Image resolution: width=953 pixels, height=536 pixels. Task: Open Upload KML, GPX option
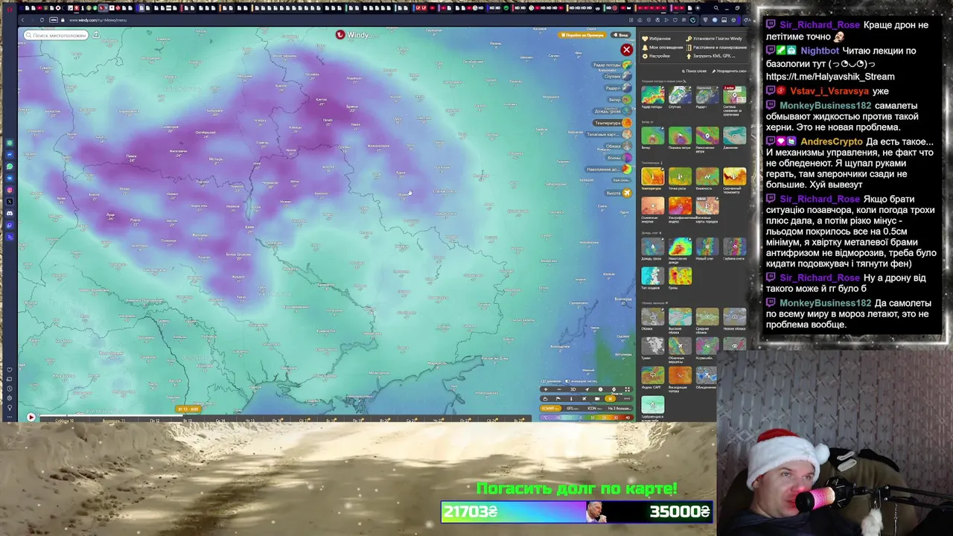(710, 56)
